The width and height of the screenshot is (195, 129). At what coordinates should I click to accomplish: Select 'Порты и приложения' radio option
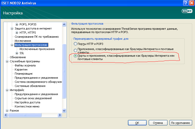pyautogui.click(x=75, y=56)
